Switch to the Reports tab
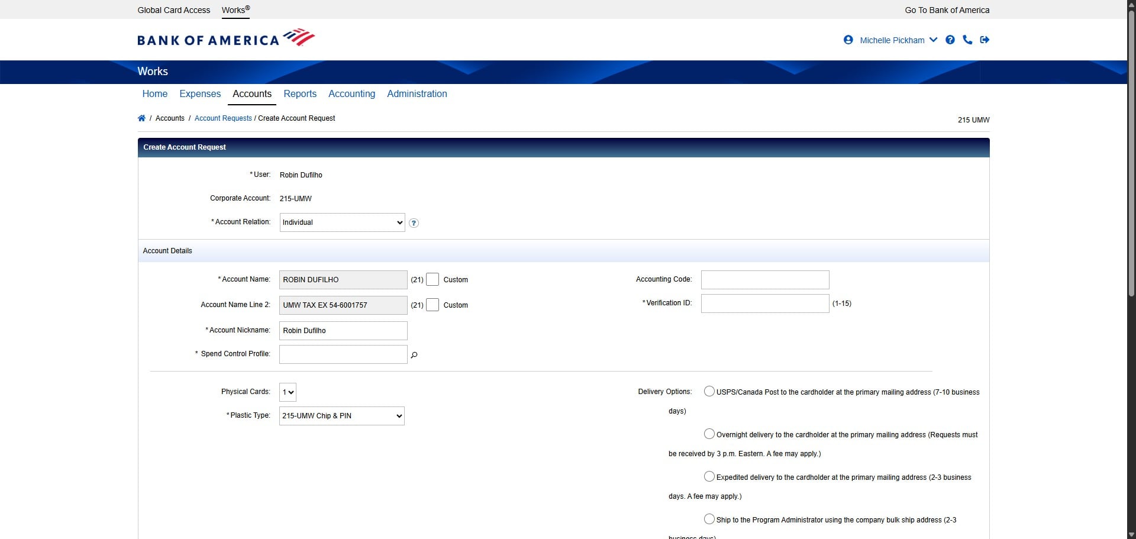This screenshot has height=539, width=1136. point(300,93)
